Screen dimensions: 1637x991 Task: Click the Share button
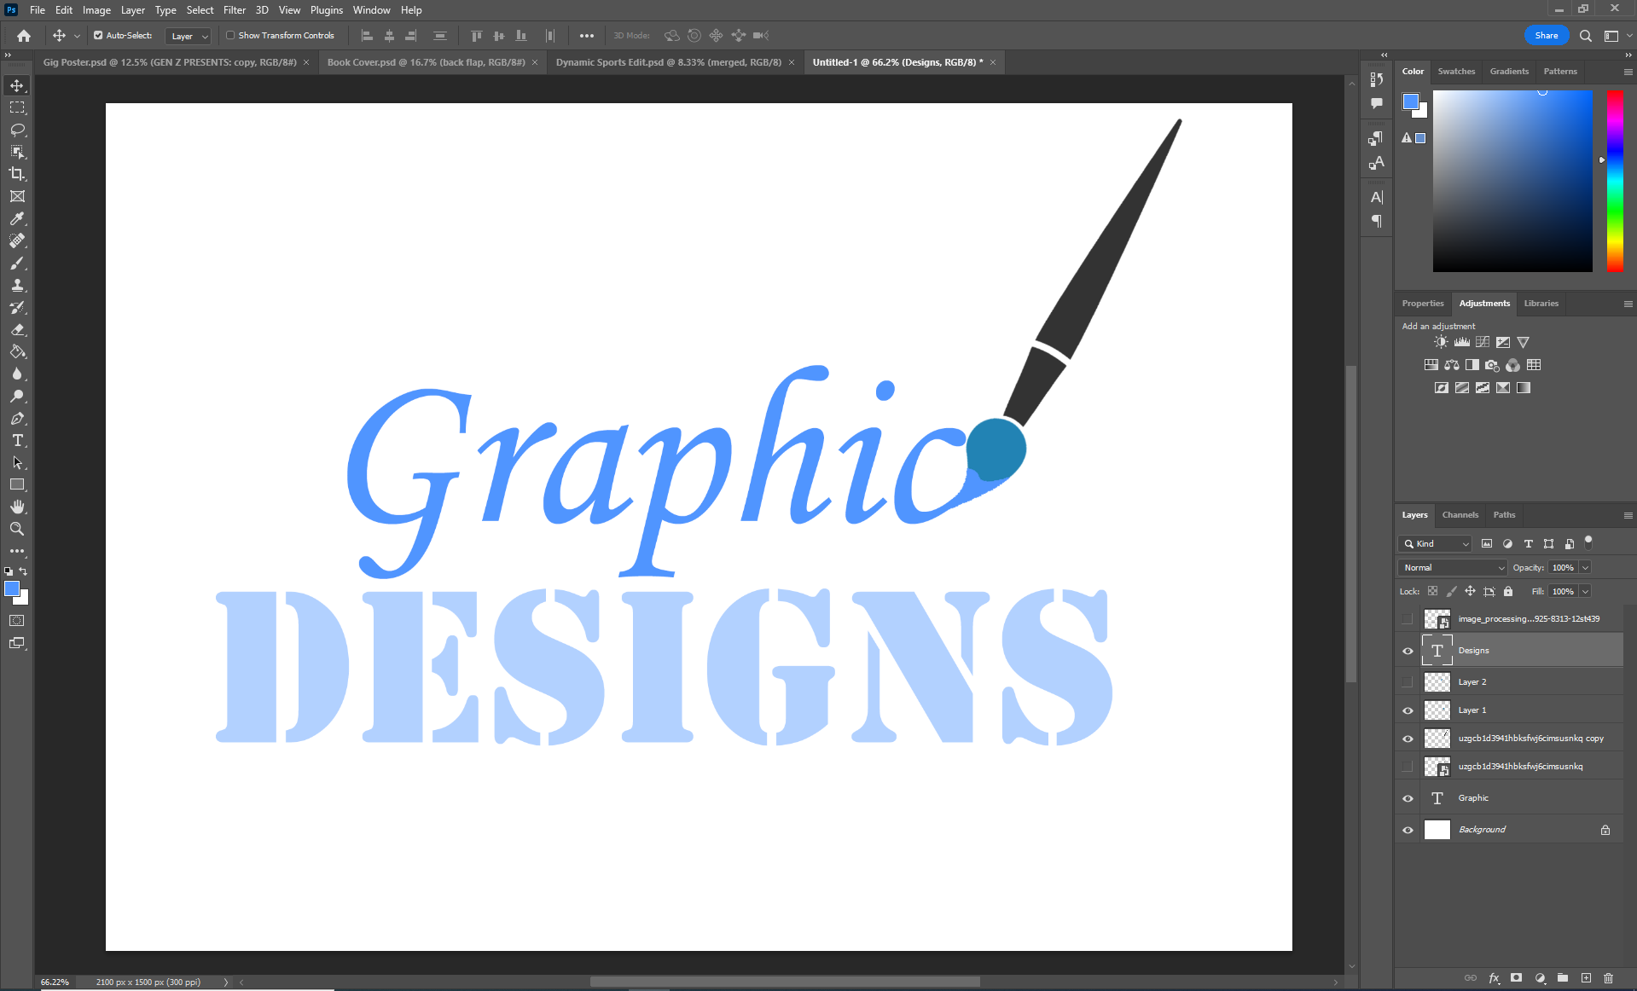pos(1546,35)
